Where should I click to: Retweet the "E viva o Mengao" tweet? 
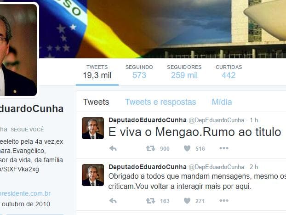[x=150, y=148]
